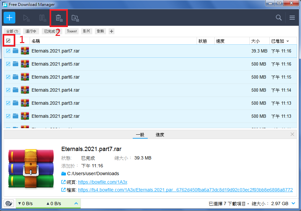Click the Eternals.2021.part7.rar file name
The width and height of the screenshot is (301, 211).
pyautogui.click(x=55, y=51)
